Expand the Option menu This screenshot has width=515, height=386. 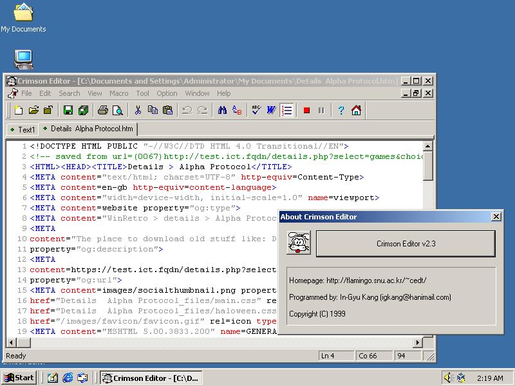tap(167, 93)
